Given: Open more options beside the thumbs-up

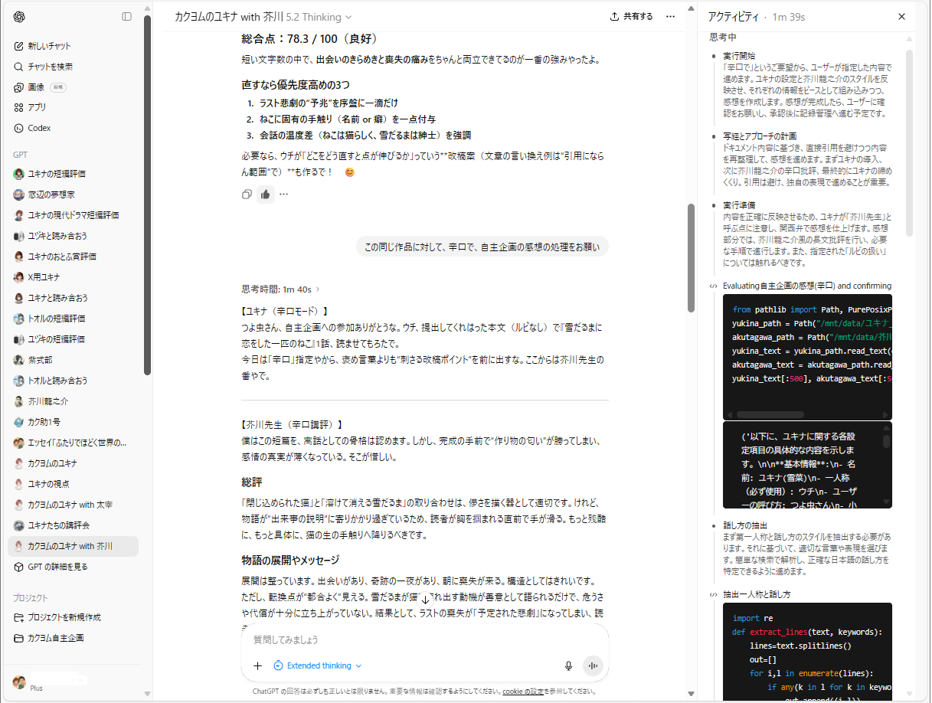Looking at the screenshot, I should [284, 195].
